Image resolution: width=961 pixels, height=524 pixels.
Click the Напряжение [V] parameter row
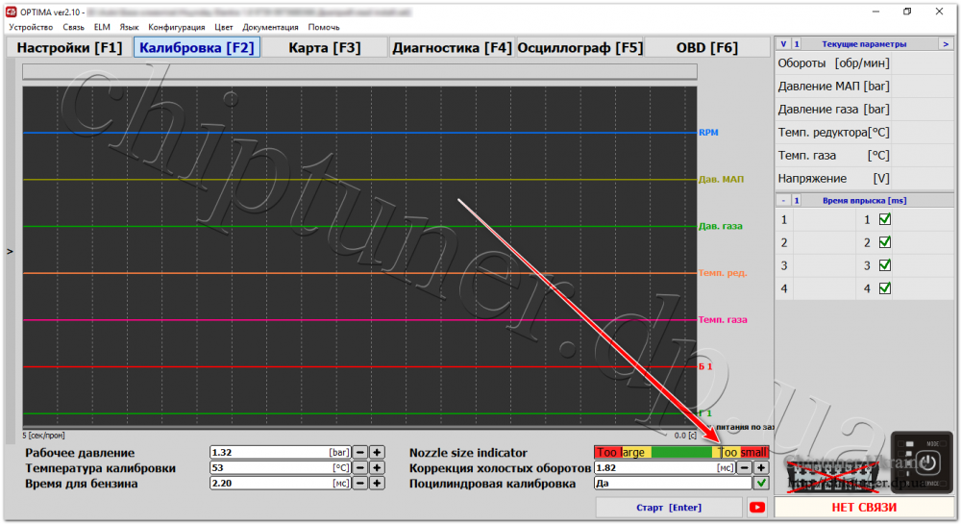[864, 178]
